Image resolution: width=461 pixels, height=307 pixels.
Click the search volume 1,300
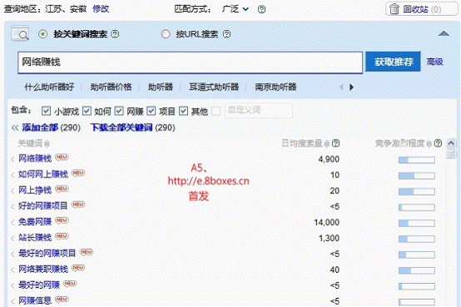coord(329,239)
